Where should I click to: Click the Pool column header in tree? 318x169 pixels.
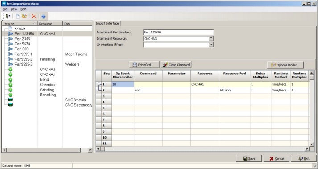point(78,24)
